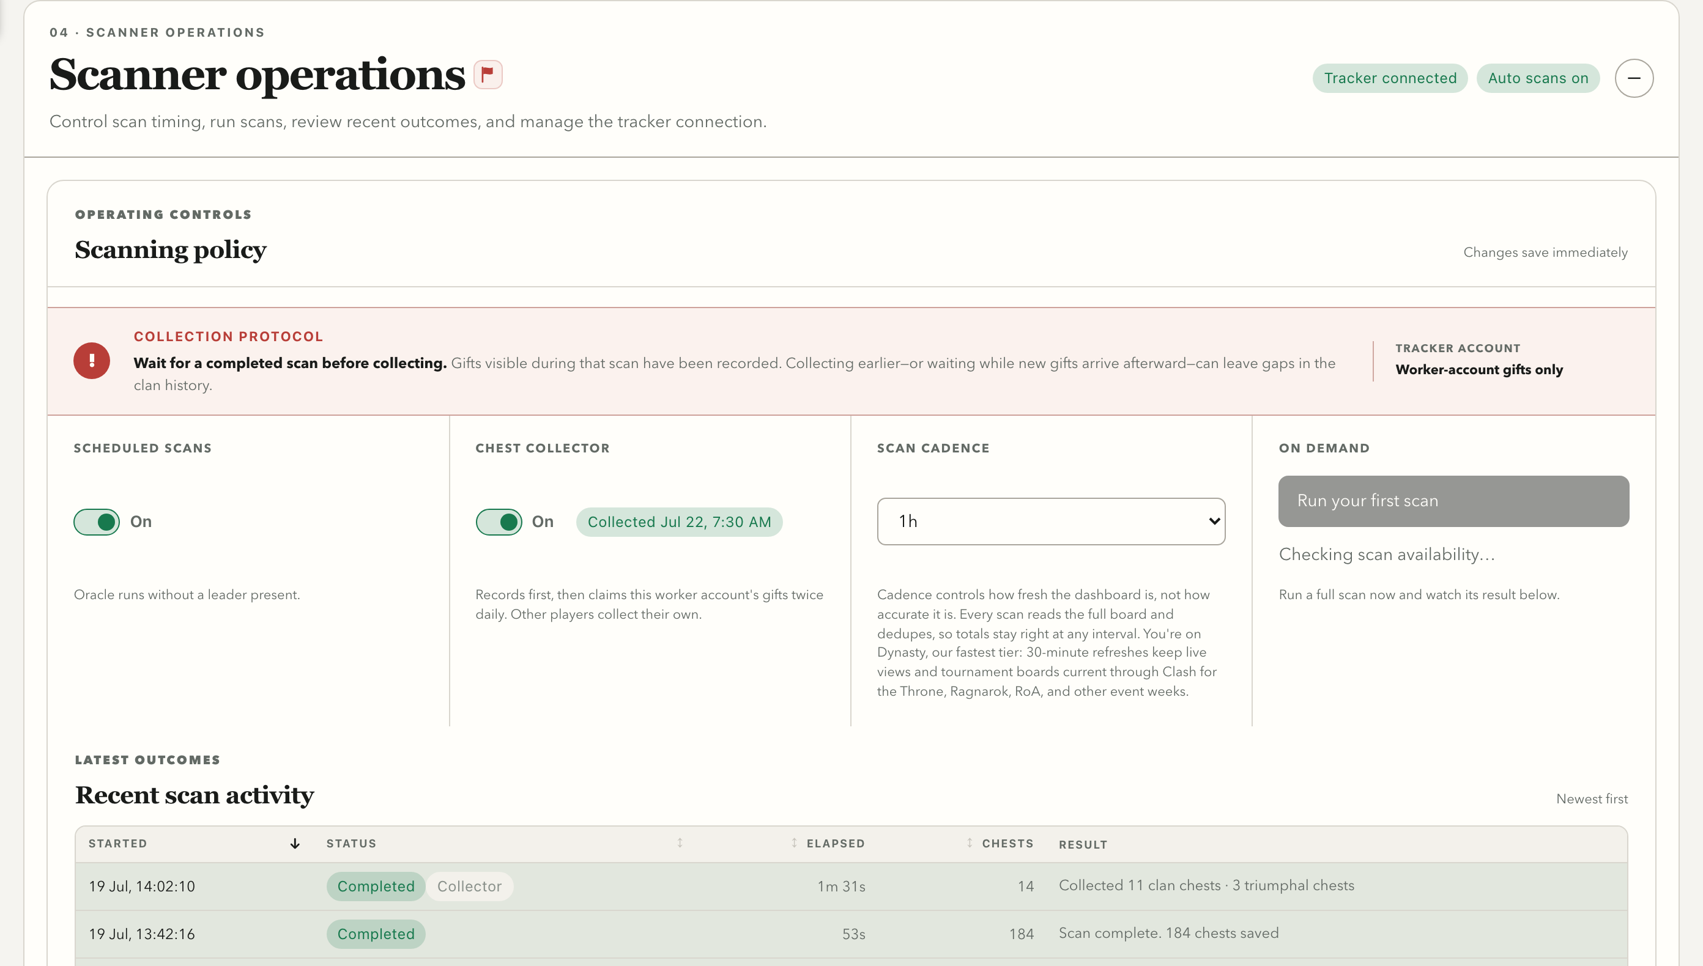Click the 184 chests count cell
The image size is (1703, 966).
(1022, 934)
